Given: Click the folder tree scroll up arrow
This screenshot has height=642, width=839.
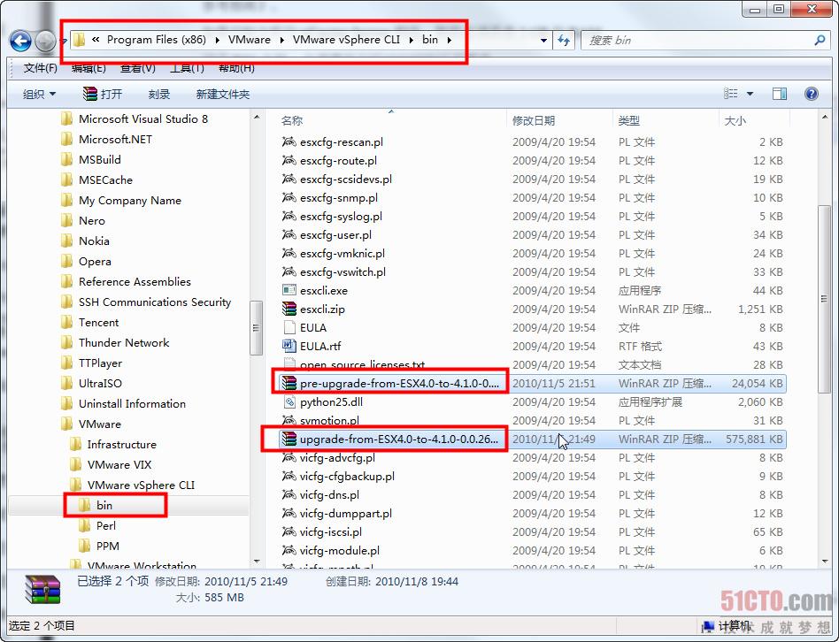Looking at the screenshot, I should tap(257, 117).
